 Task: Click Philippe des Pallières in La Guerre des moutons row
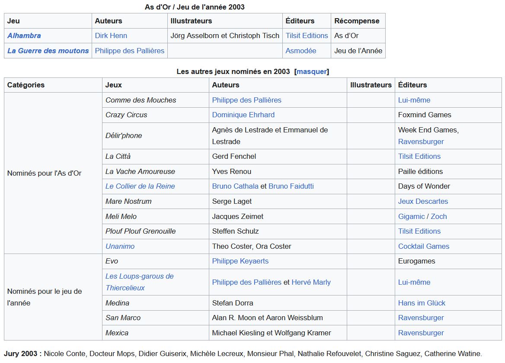[129, 51]
